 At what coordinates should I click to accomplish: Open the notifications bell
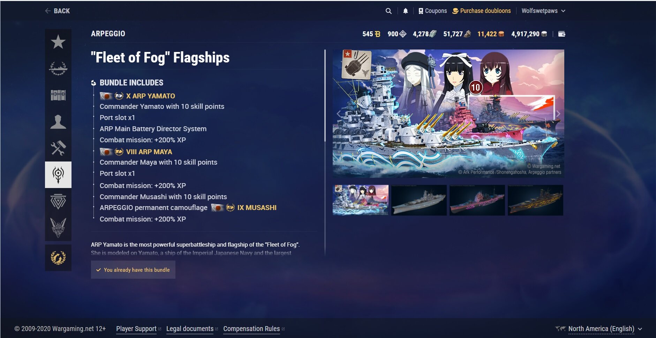pyautogui.click(x=405, y=11)
